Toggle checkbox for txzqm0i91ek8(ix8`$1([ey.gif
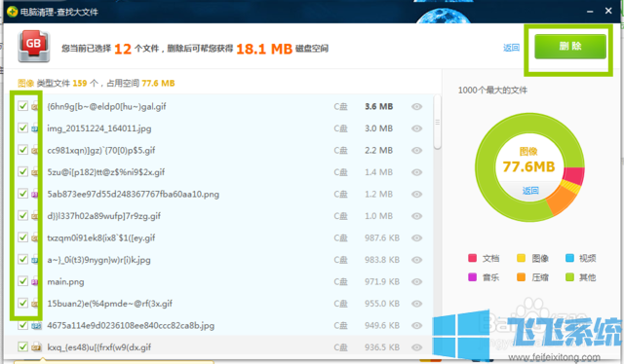Screen dimensions: 624x364 click(x=22, y=237)
